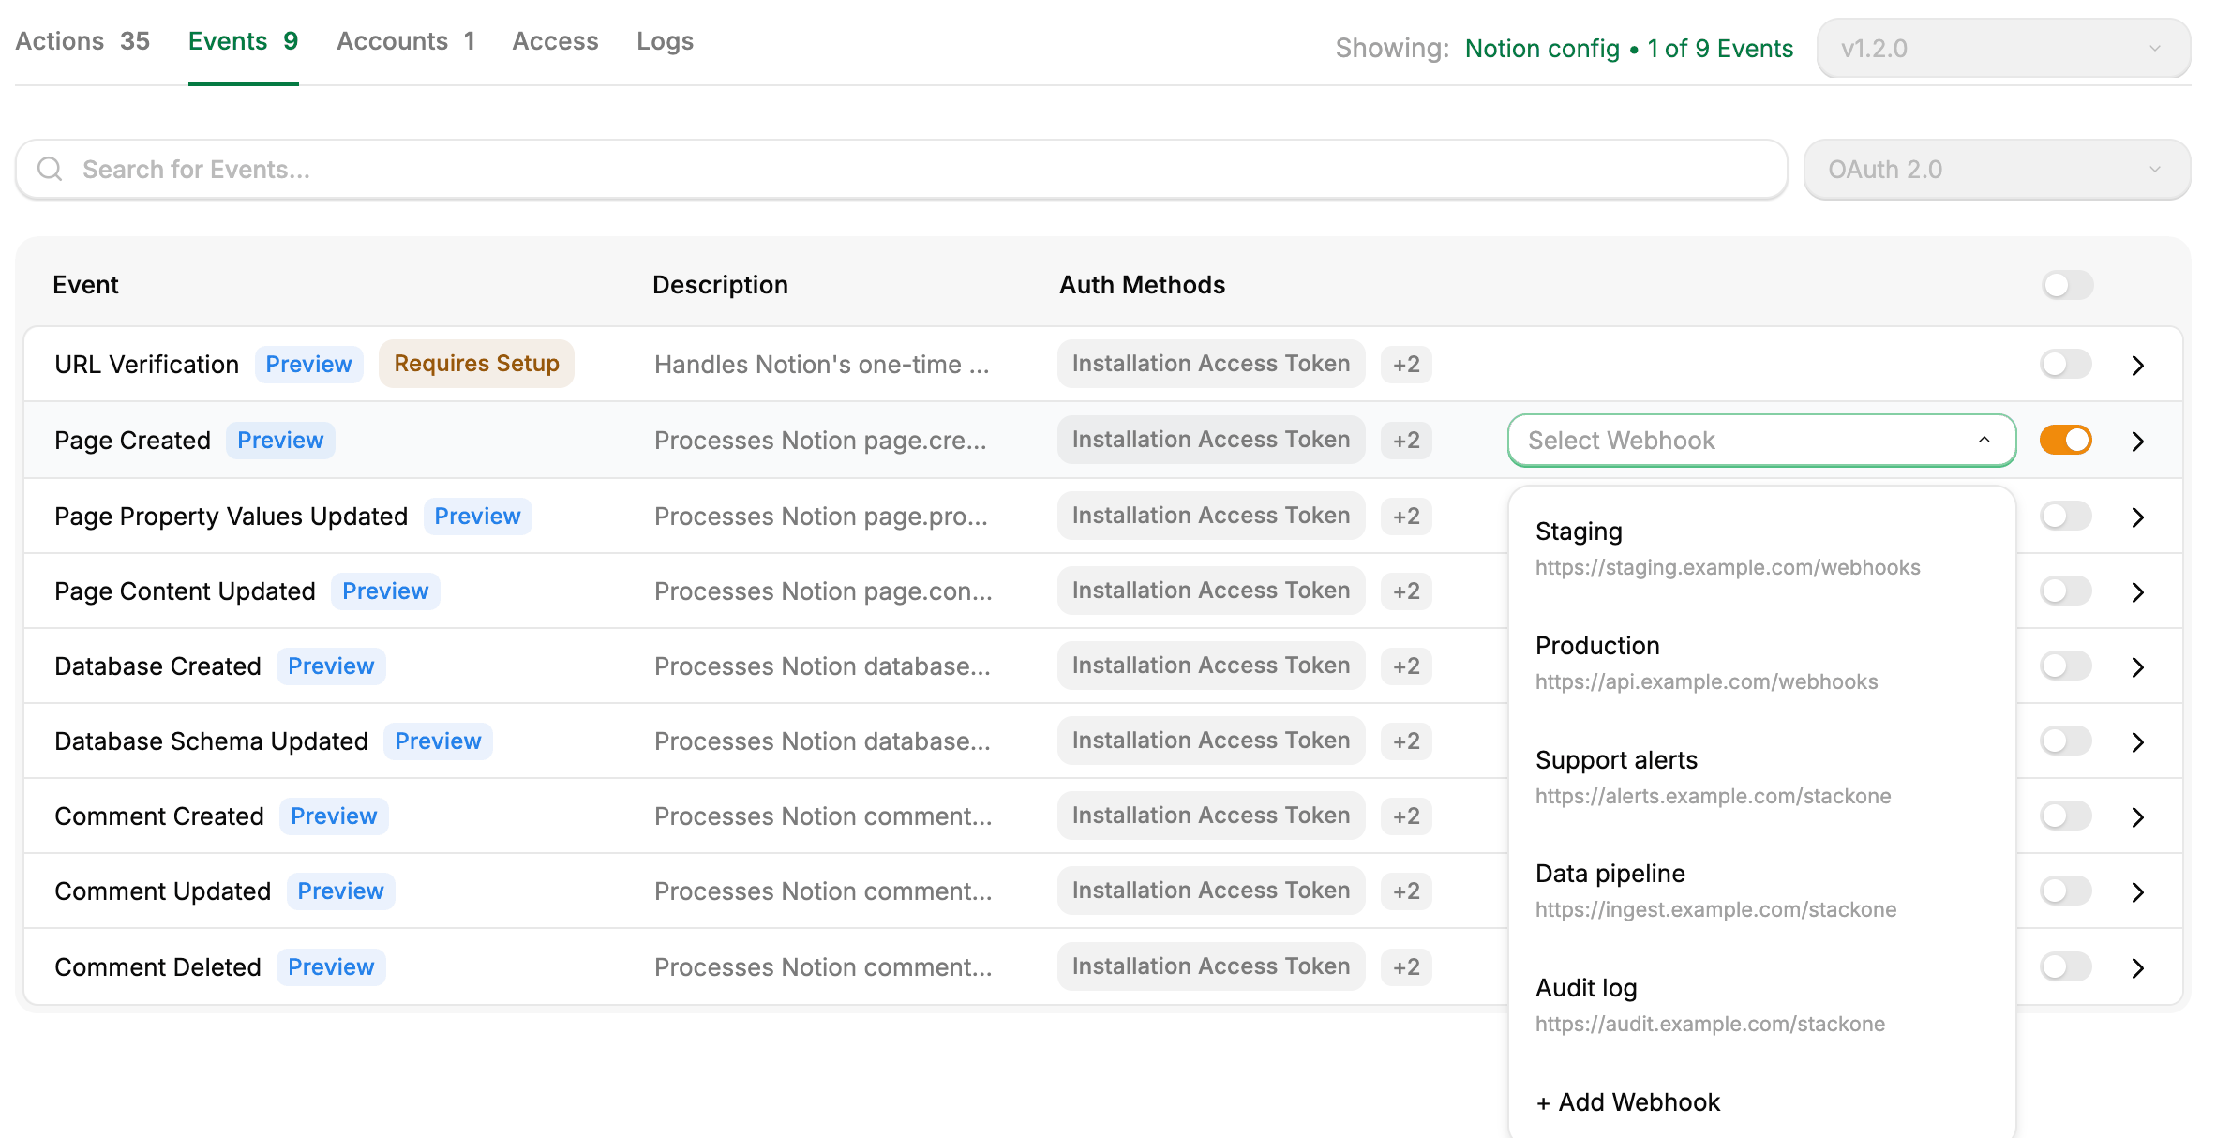The width and height of the screenshot is (2216, 1138).
Task: Click + Add Webhook
Action: pos(1628,1102)
